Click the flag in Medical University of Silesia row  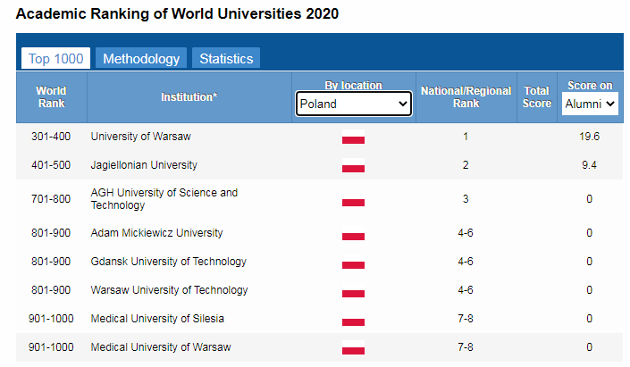[x=353, y=319]
